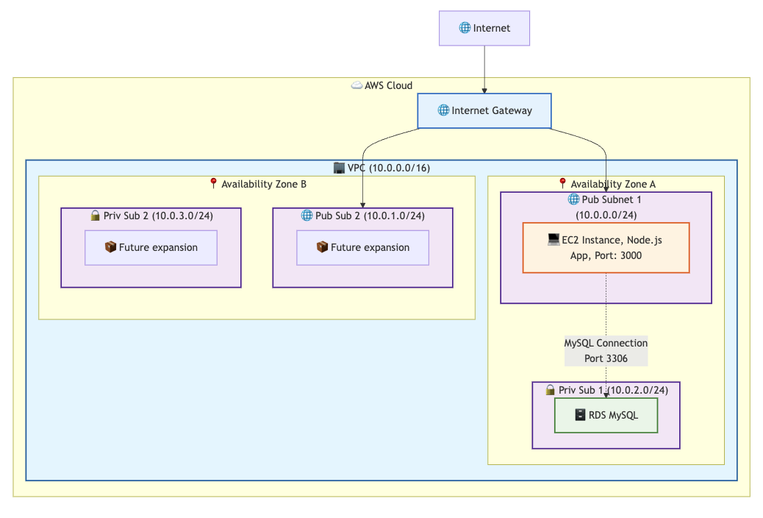Click the database icon in RDS MySQL node
The width and height of the screenshot is (763, 518).
click(580, 415)
